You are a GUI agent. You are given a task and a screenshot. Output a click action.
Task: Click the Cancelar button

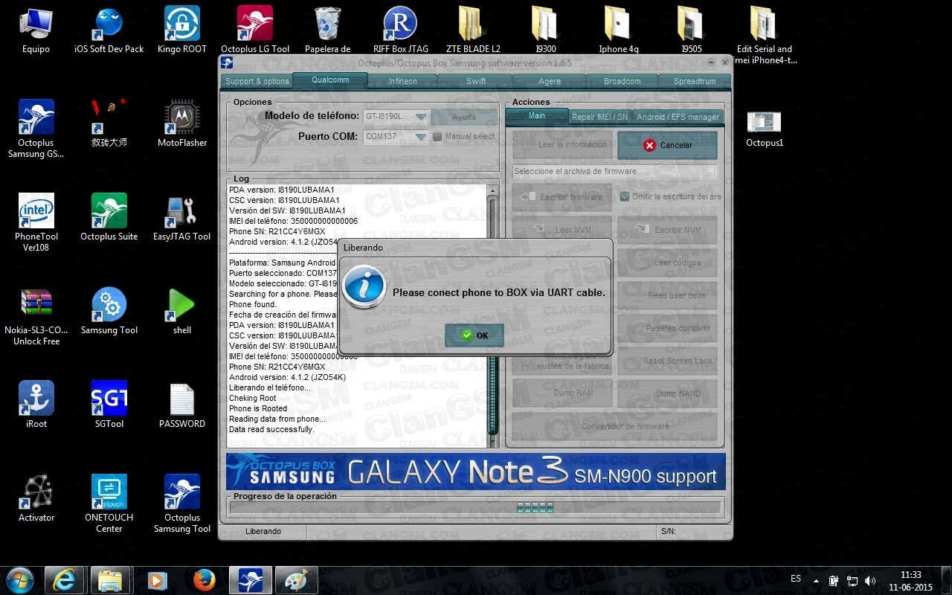(667, 145)
